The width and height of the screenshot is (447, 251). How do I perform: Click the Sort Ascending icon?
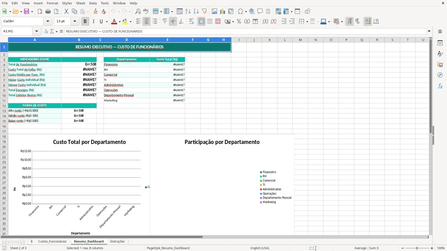coord(188,12)
